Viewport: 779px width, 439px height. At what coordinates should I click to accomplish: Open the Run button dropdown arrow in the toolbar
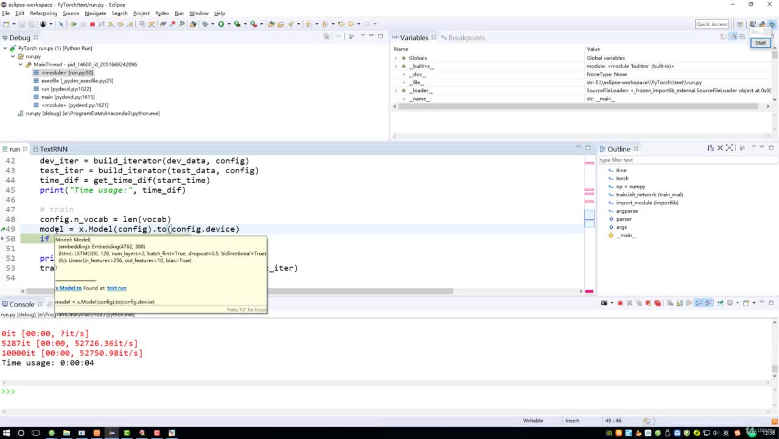[x=229, y=24]
